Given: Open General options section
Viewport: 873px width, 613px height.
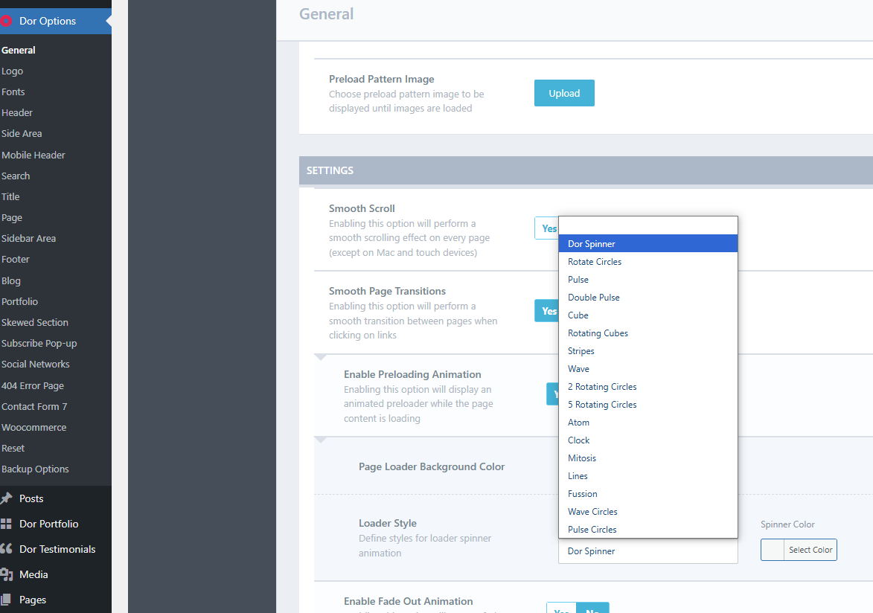Looking at the screenshot, I should click(x=19, y=50).
